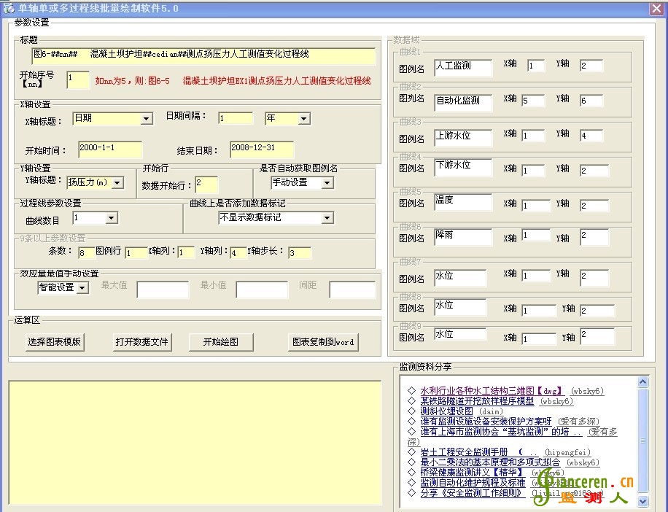668x512 pixels.
Task: Click the 开始时间 2000-1-1 field
Action: click(x=110, y=150)
